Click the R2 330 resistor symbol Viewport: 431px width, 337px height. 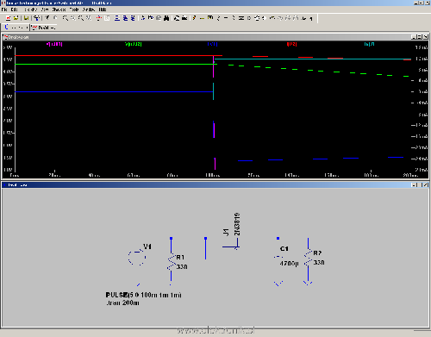point(308,258)
